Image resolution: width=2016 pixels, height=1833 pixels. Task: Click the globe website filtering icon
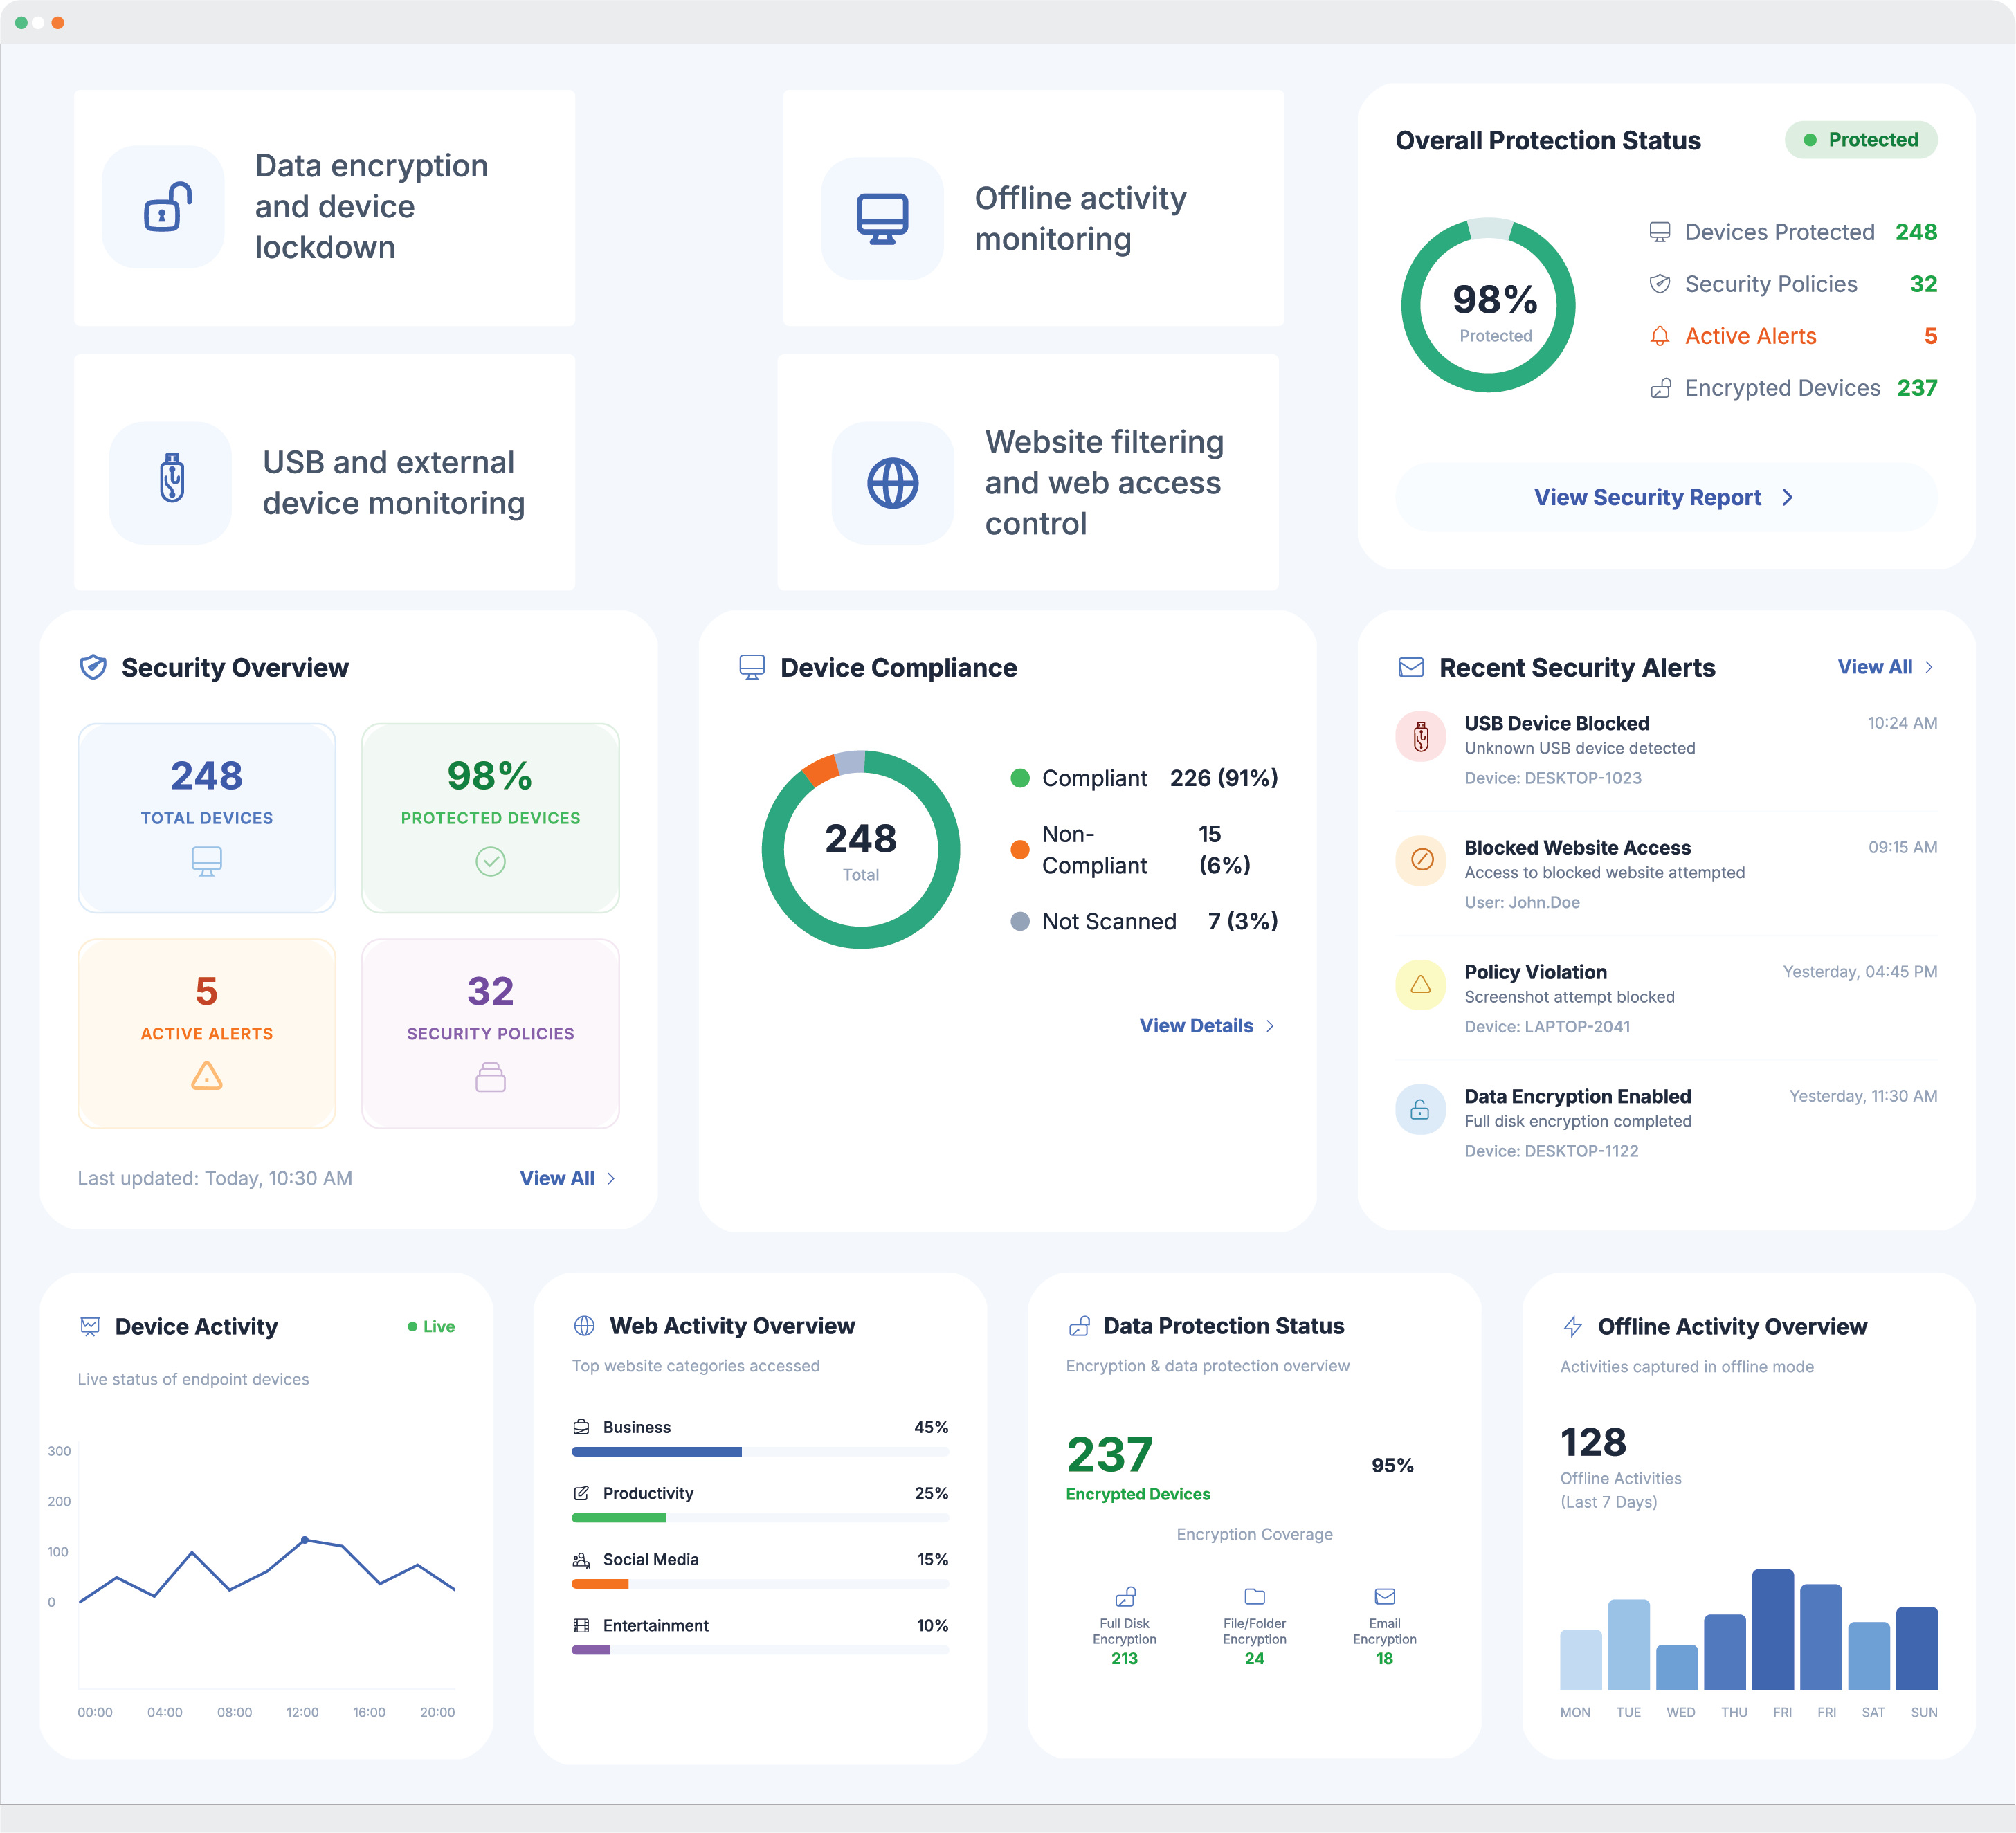point(892,483)
